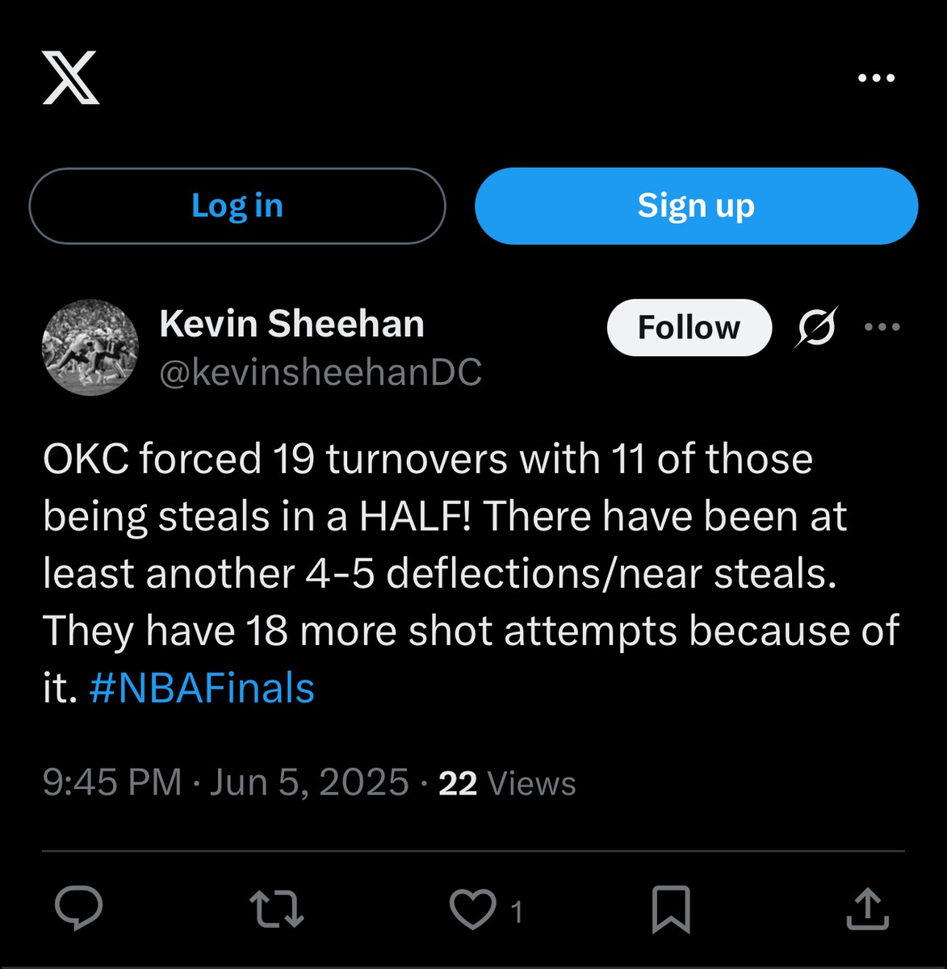The image size is (947, 969).
Task: Click the Grok icon beside Follow
Action: 817,327
